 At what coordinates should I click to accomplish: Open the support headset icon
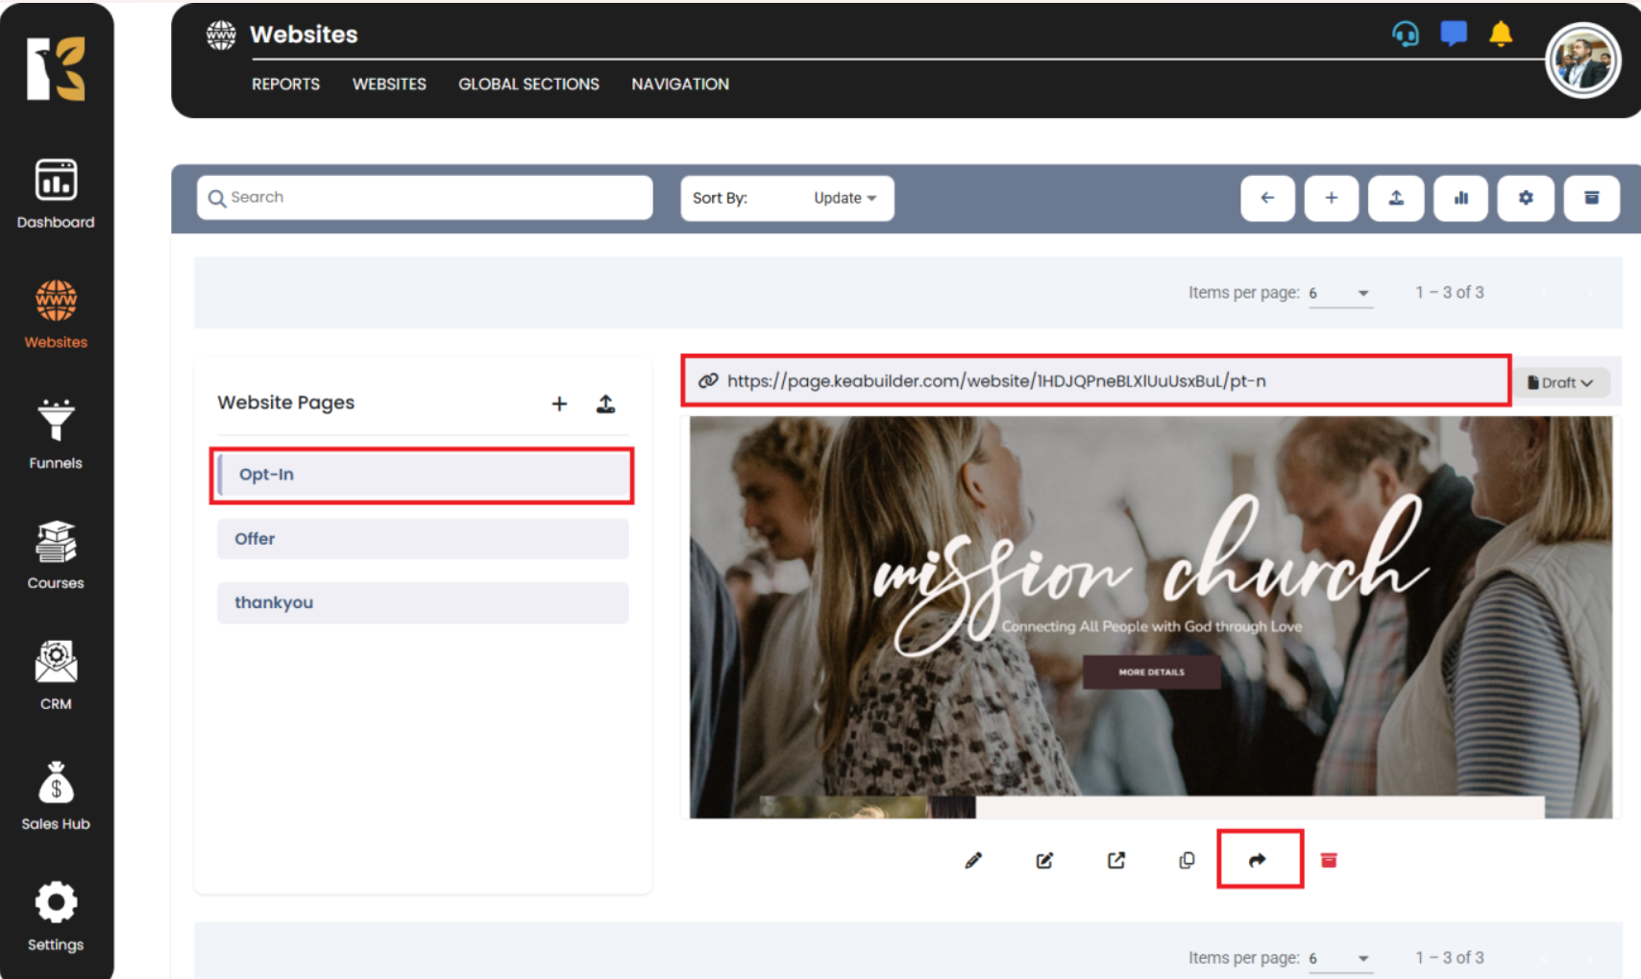point(1405,35)
